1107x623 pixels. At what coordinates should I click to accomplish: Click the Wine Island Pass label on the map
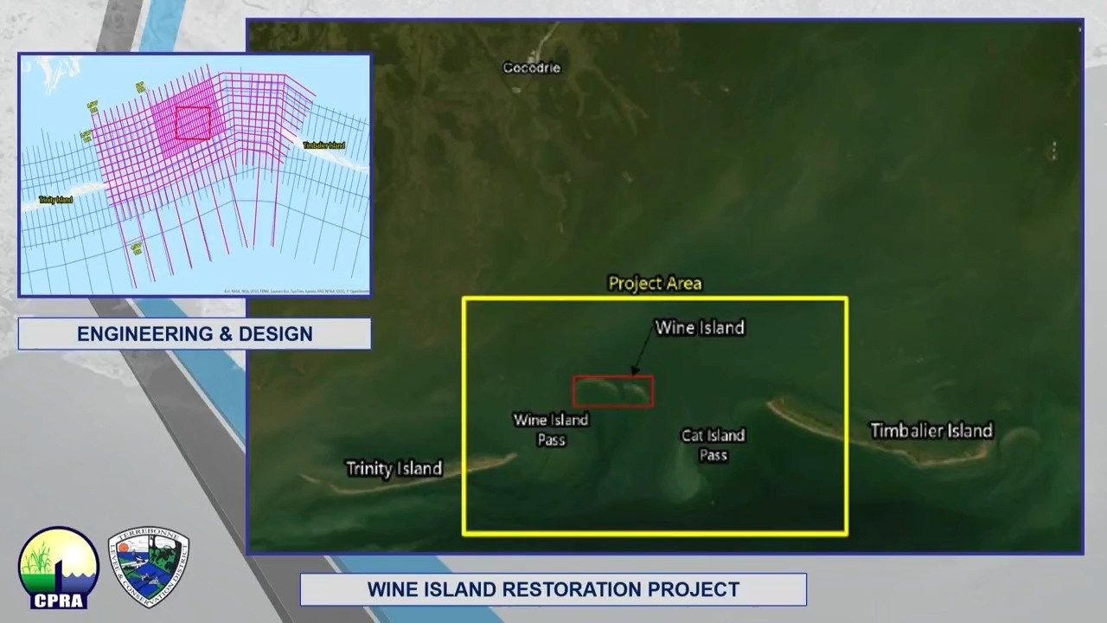coord(551,429)
